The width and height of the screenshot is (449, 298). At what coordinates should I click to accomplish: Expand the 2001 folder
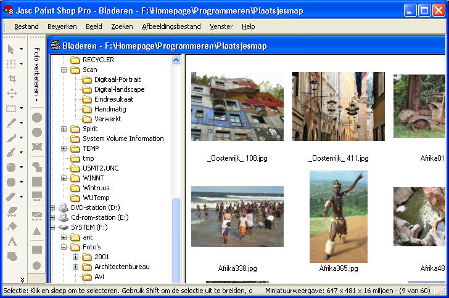76,257
